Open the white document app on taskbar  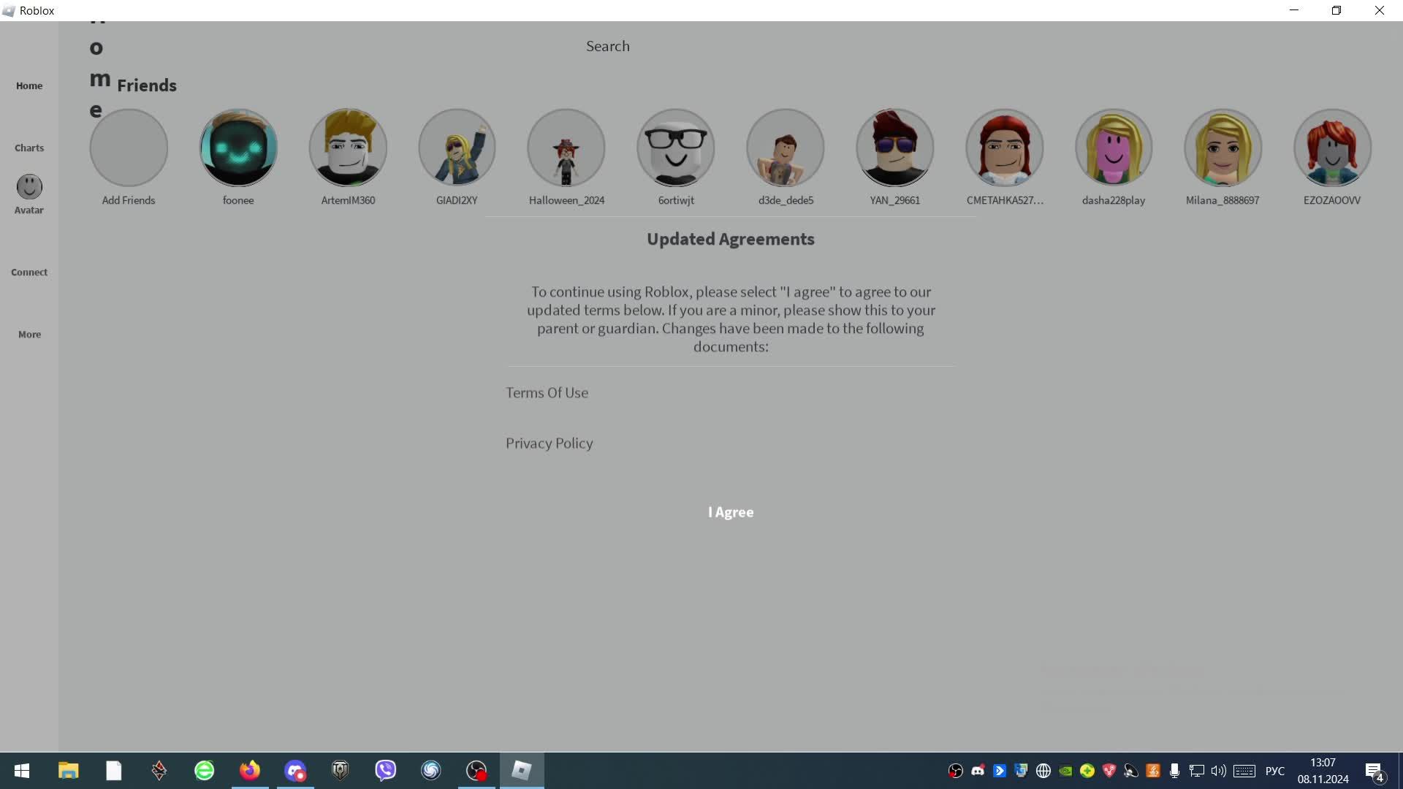(114, 771)
